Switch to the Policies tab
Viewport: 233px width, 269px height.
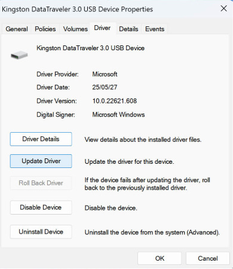coord(45,29)
